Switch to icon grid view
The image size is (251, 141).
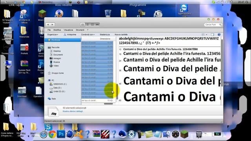(83, 24)
